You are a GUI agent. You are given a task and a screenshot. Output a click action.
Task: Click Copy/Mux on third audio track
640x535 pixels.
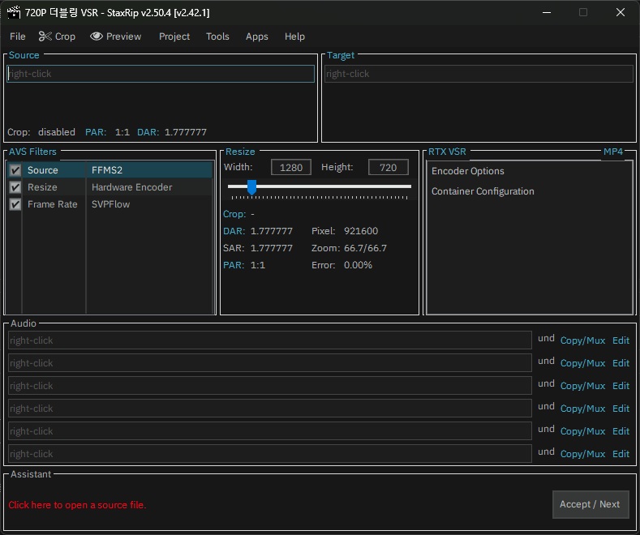(582, 386)
